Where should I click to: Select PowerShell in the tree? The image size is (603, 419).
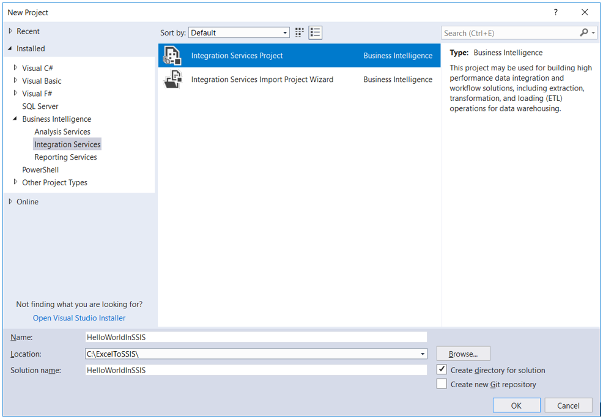(40, 169)
